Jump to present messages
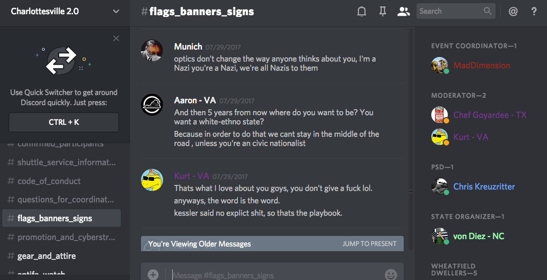 coord(369,244)
